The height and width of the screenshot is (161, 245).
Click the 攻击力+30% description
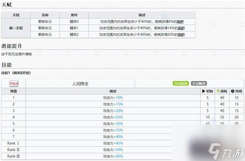point(113,124)
